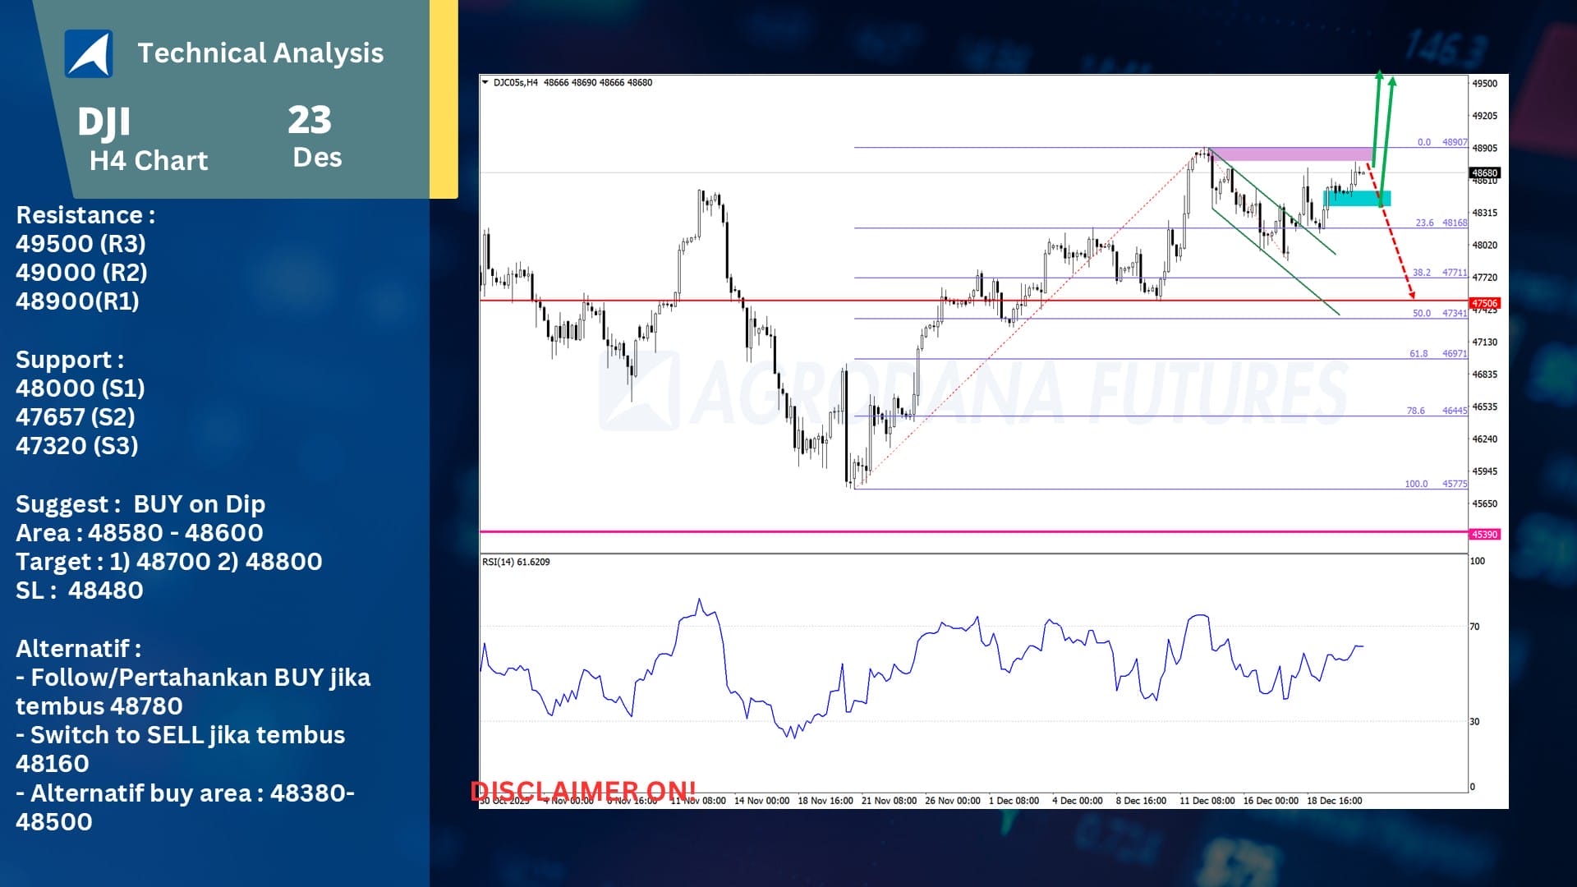Viewport: 1577px width, 887px height.
Task: Click the DISCLAIMER ON! red text
Action: (x=583, y=790)
